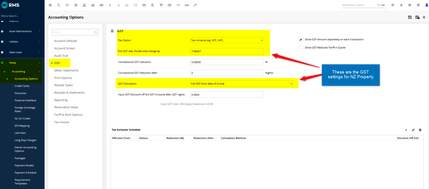
Task: Click the save floppy disk icon
Action: coord(410,17)
